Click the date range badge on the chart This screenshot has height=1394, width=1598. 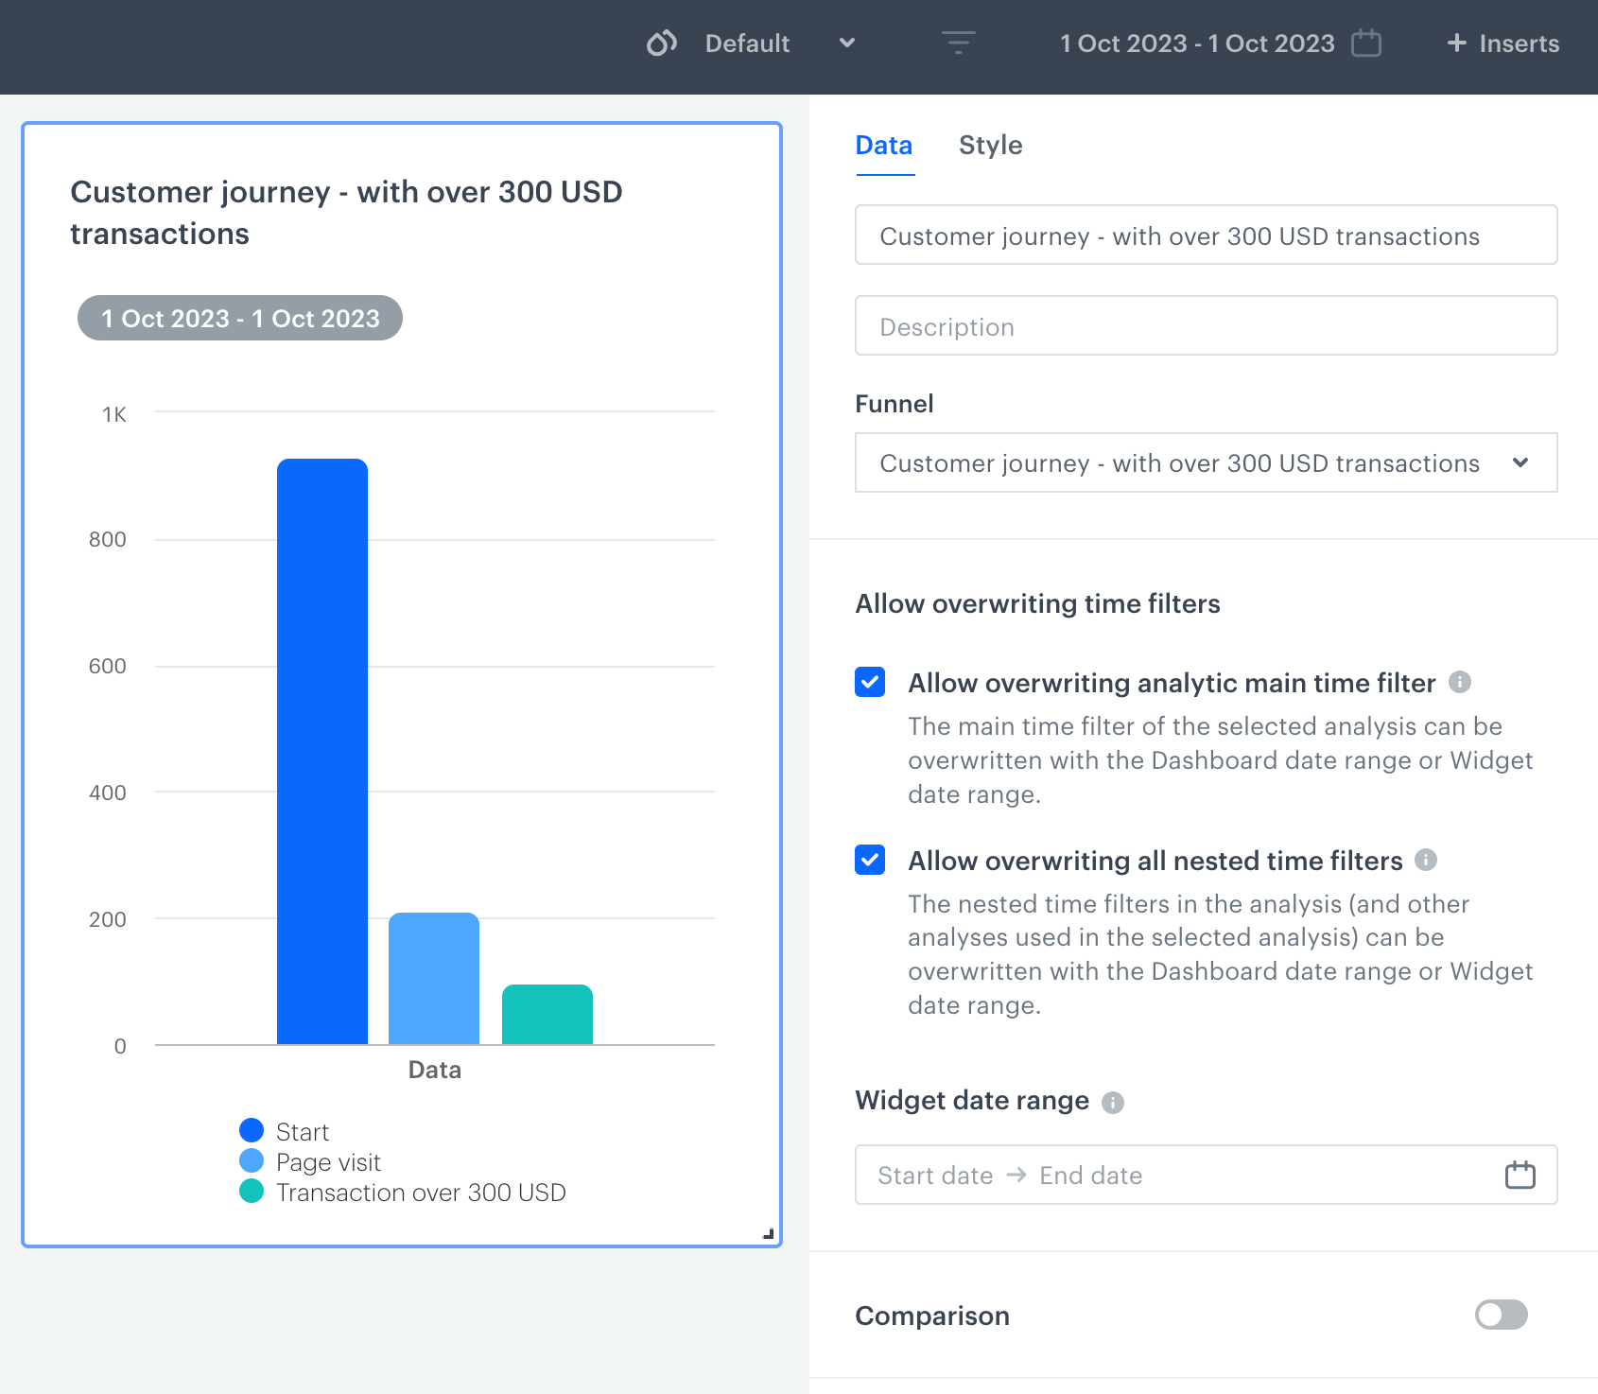[x=239, y=318]
